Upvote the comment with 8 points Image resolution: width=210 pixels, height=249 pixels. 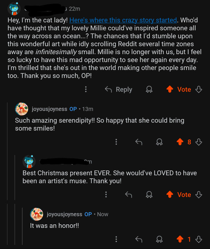click(180, 142)
